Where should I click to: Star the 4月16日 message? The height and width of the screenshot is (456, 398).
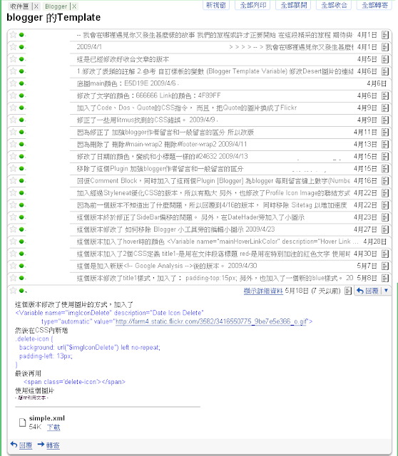click(13, 180)
